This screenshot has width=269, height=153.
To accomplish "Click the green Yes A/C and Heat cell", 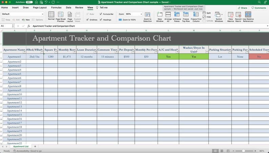I will (168, 57).
